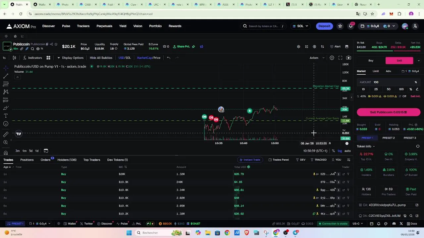Edit the preset percent amounts with the pencil

point(417,89)
